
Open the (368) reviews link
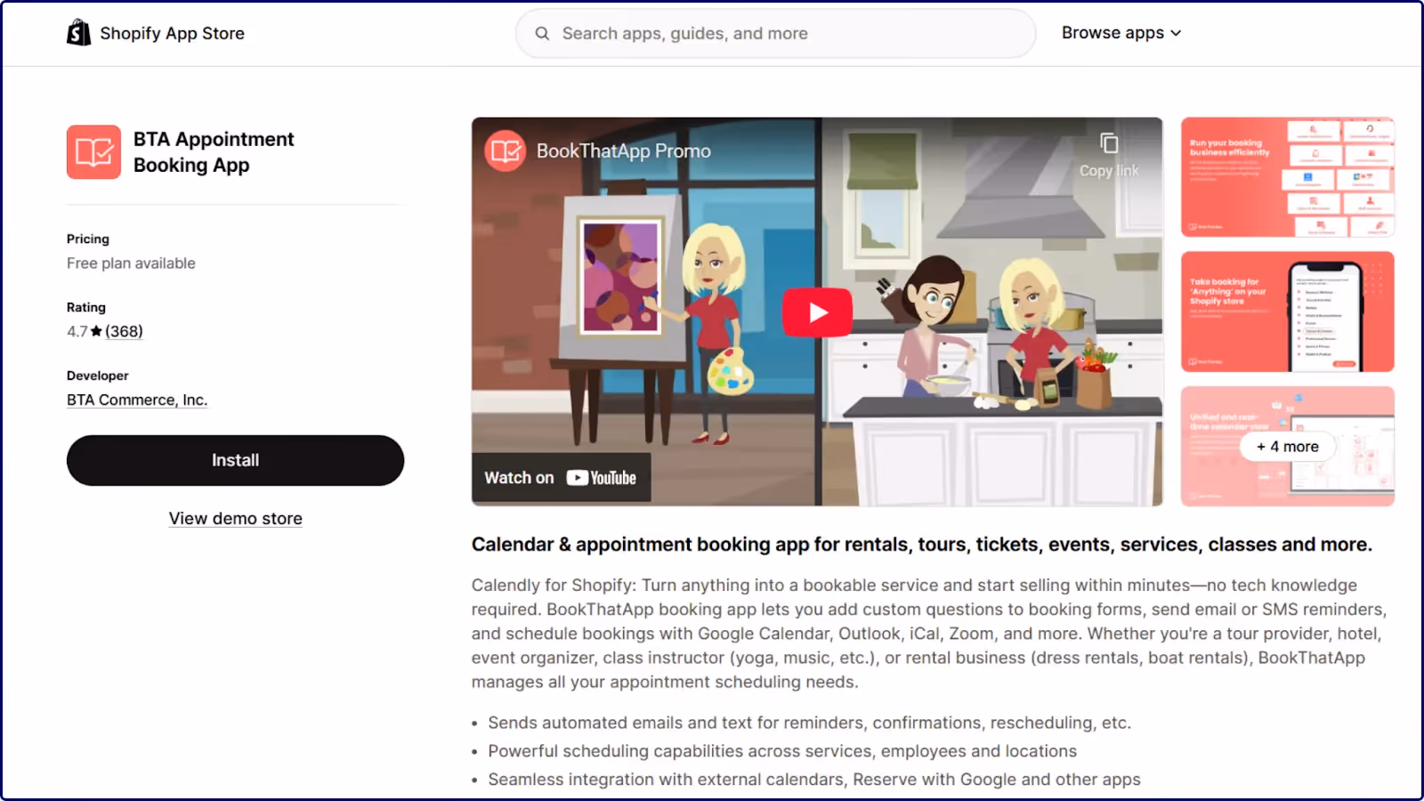124,331
